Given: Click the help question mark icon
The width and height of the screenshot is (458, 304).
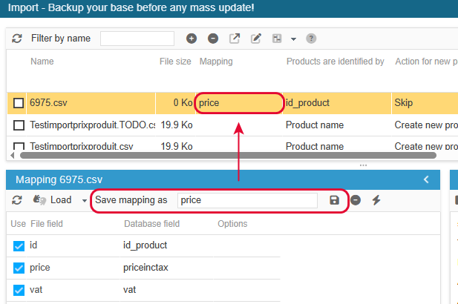Looking at the screenshot, I should click(x=311, y=39).
